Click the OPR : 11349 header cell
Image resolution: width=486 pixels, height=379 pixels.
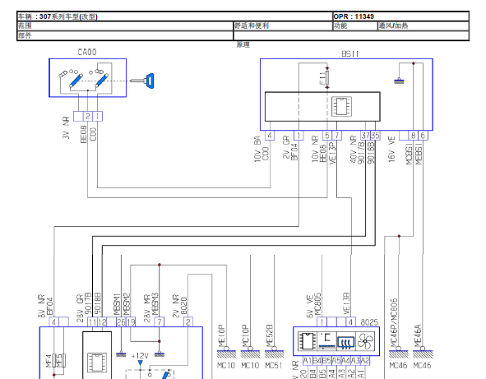tap(400, 16)
